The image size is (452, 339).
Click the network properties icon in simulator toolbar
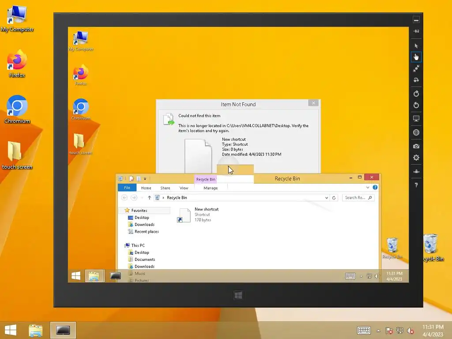point(416,172)
